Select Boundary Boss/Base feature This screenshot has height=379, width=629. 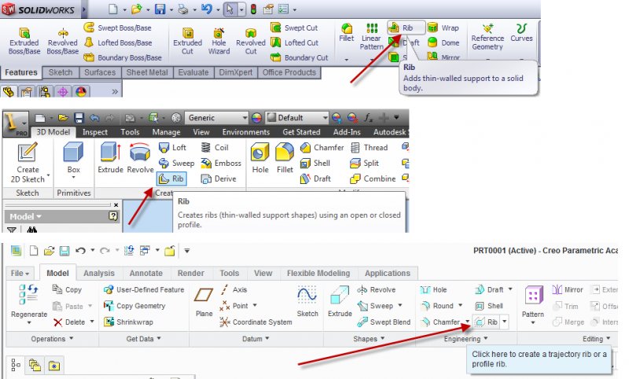pos(123,57)
